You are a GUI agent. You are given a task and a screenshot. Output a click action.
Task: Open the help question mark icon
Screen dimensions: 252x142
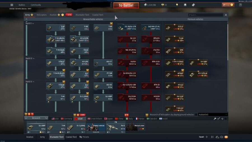[241, 5]
